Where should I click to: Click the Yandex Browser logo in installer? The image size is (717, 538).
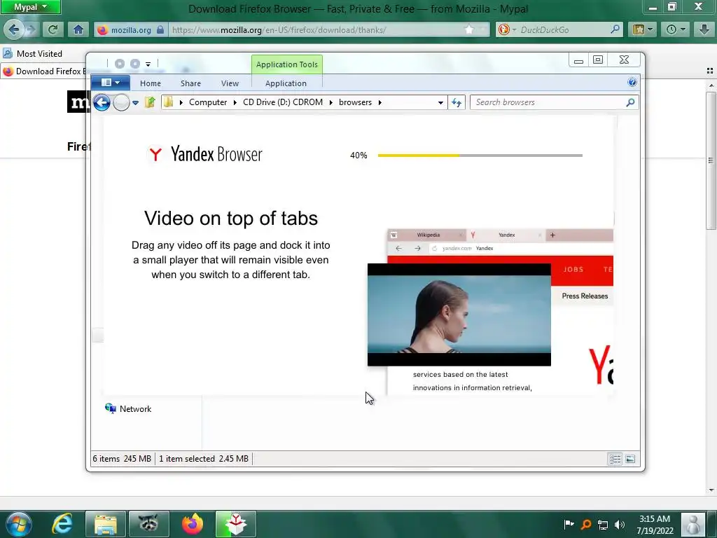pos(204,154)
